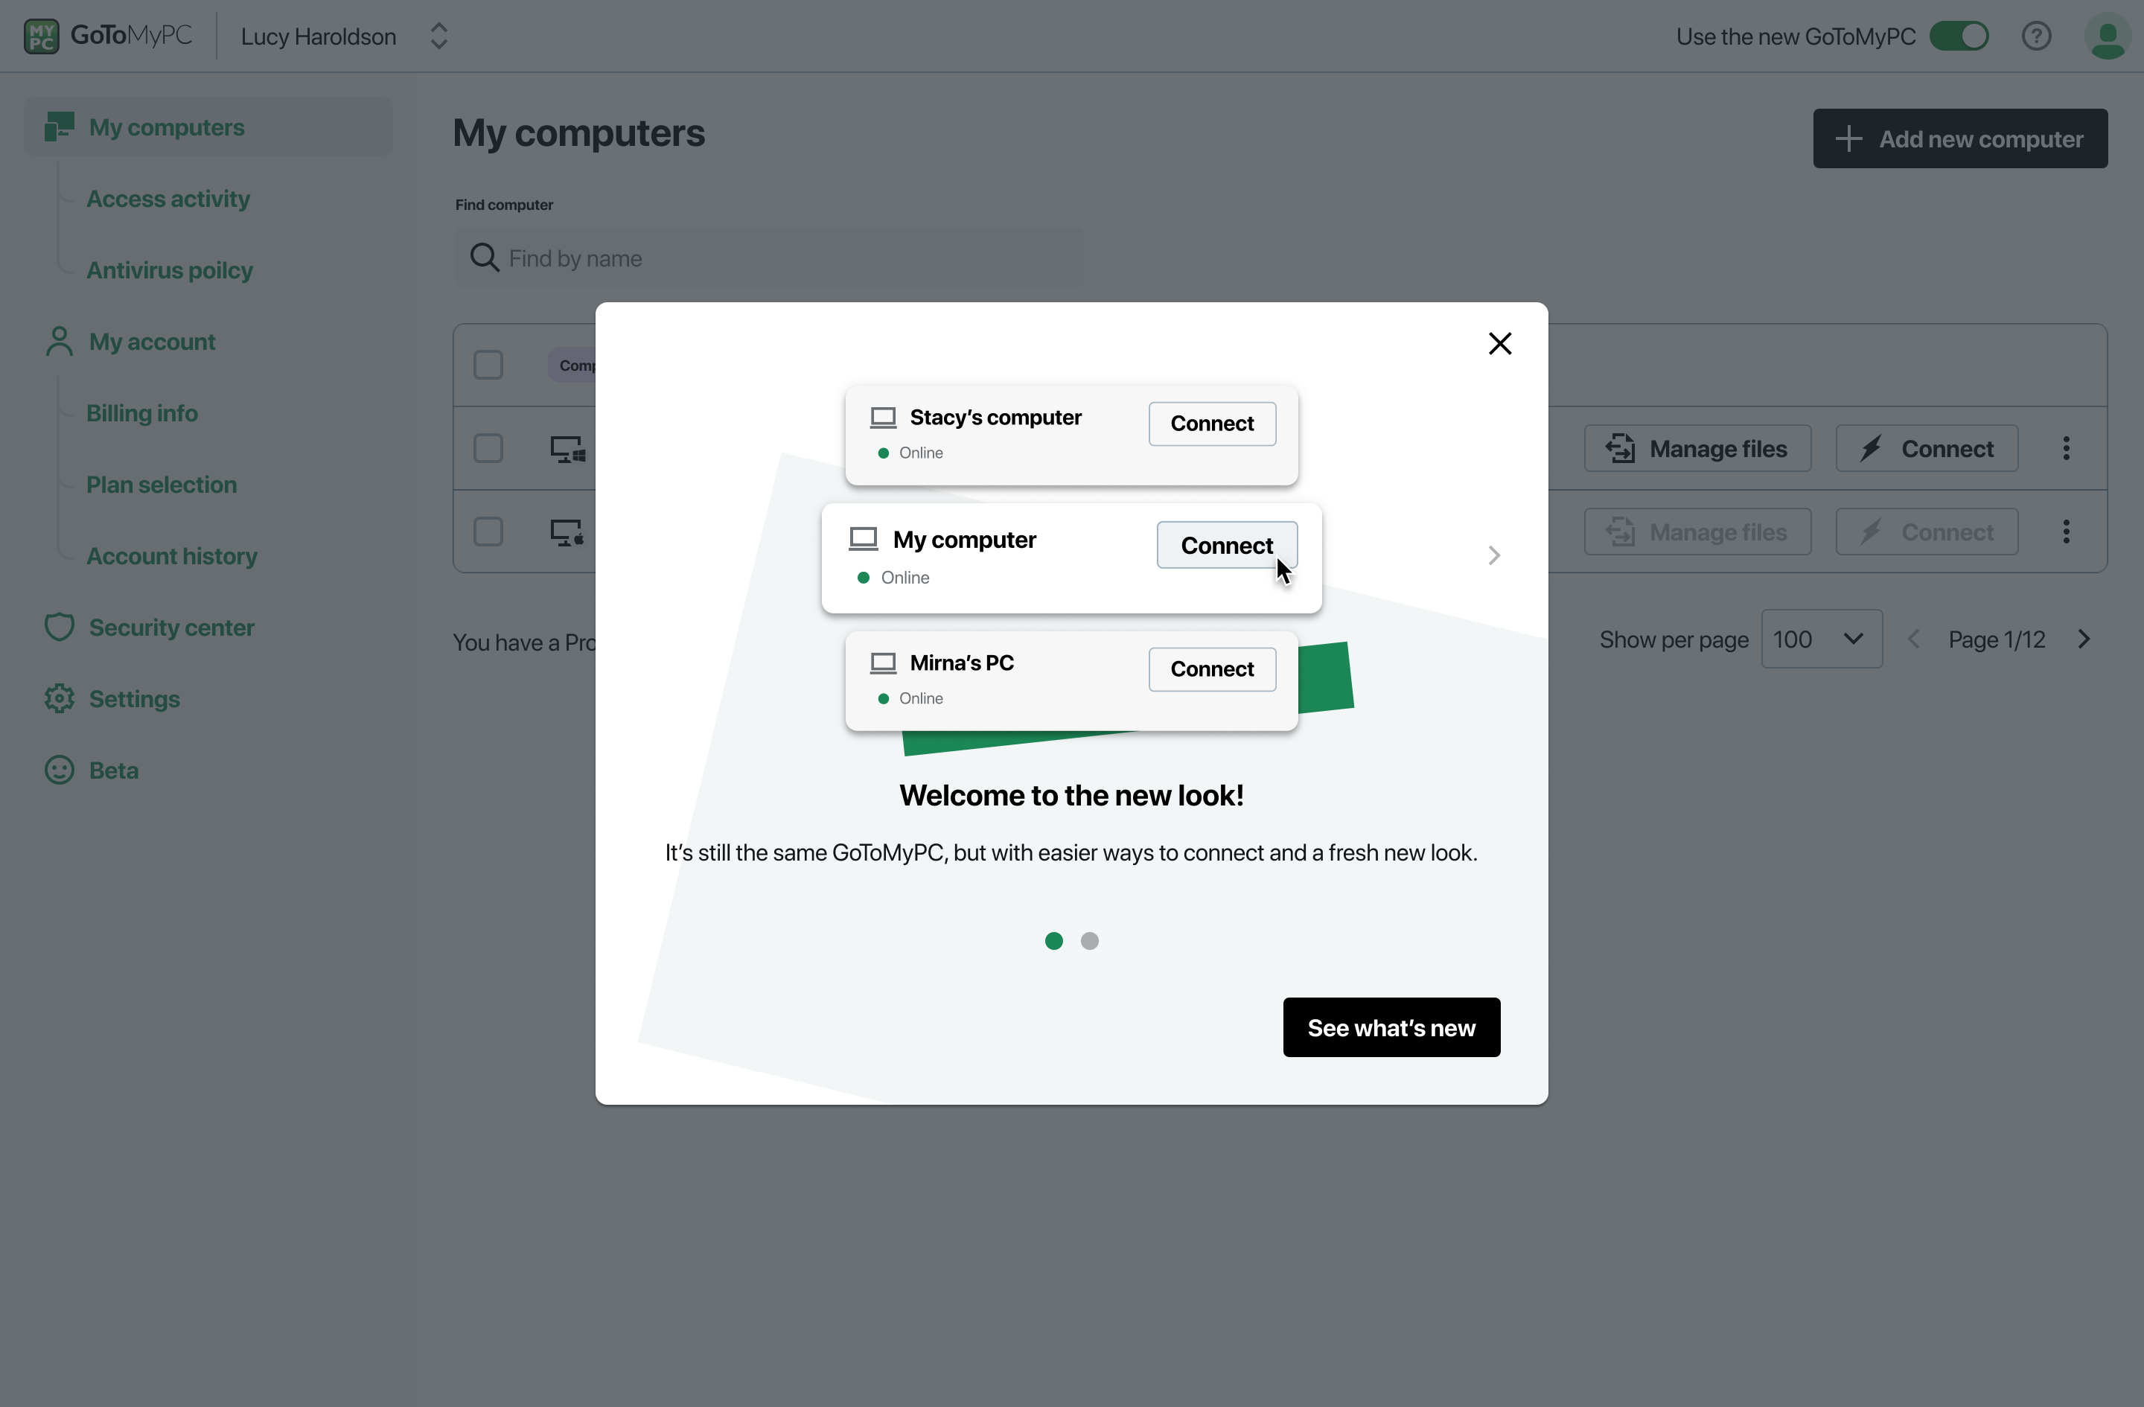This screenshot has width=2144, height=1407.
Task: Check the second computer row checkbox
Action: (488, 532)
